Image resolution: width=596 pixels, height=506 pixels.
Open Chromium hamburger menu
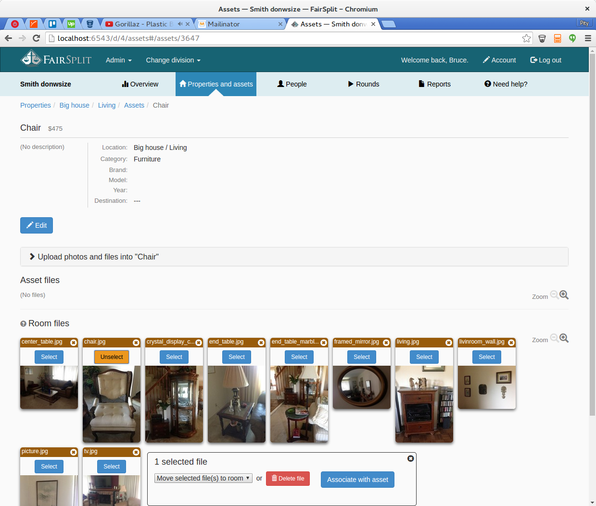[588, 38]
